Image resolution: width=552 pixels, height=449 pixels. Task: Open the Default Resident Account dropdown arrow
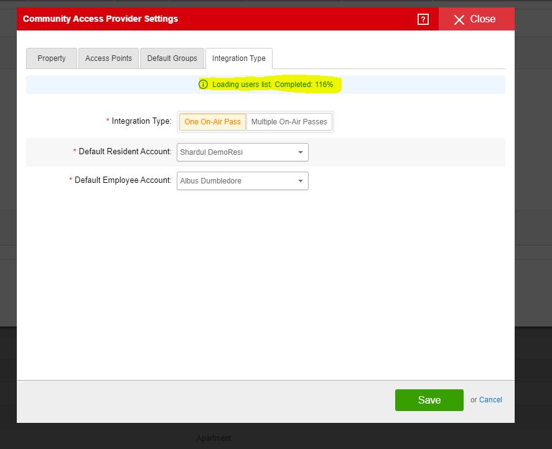point(301,152)
